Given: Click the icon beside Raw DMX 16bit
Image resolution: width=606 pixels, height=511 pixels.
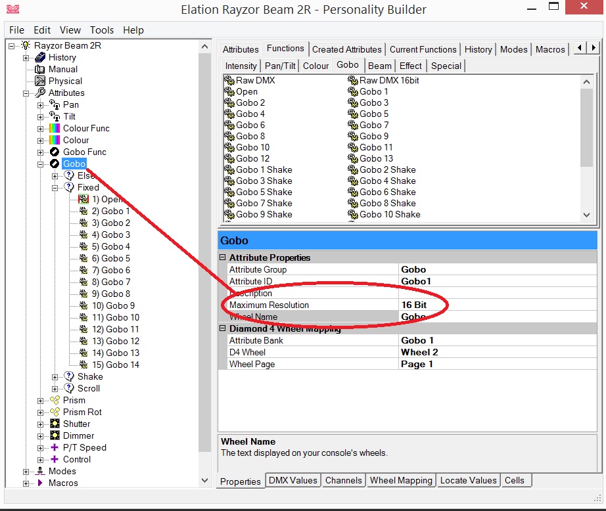Looking at the screenshot, I should 353,80.
